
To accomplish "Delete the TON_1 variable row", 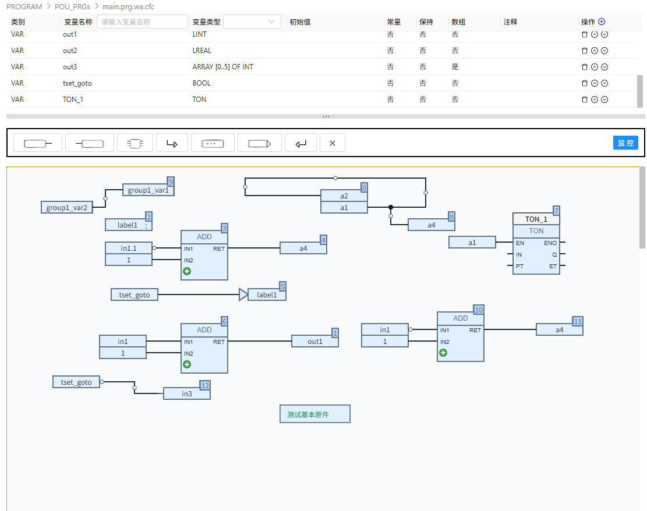I will click(x=584, y=100).
